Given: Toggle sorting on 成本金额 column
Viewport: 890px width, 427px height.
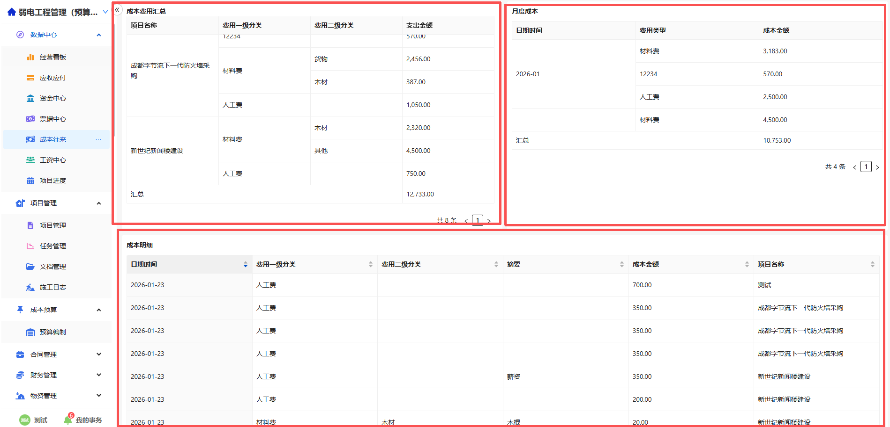Looking at the screenshot, I should (x=747, y=265).
